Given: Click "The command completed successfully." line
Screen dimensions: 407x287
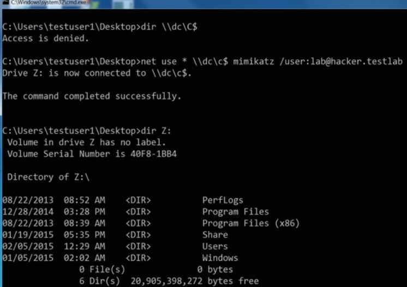Looking at the screenshot, I should coord(92,96).
